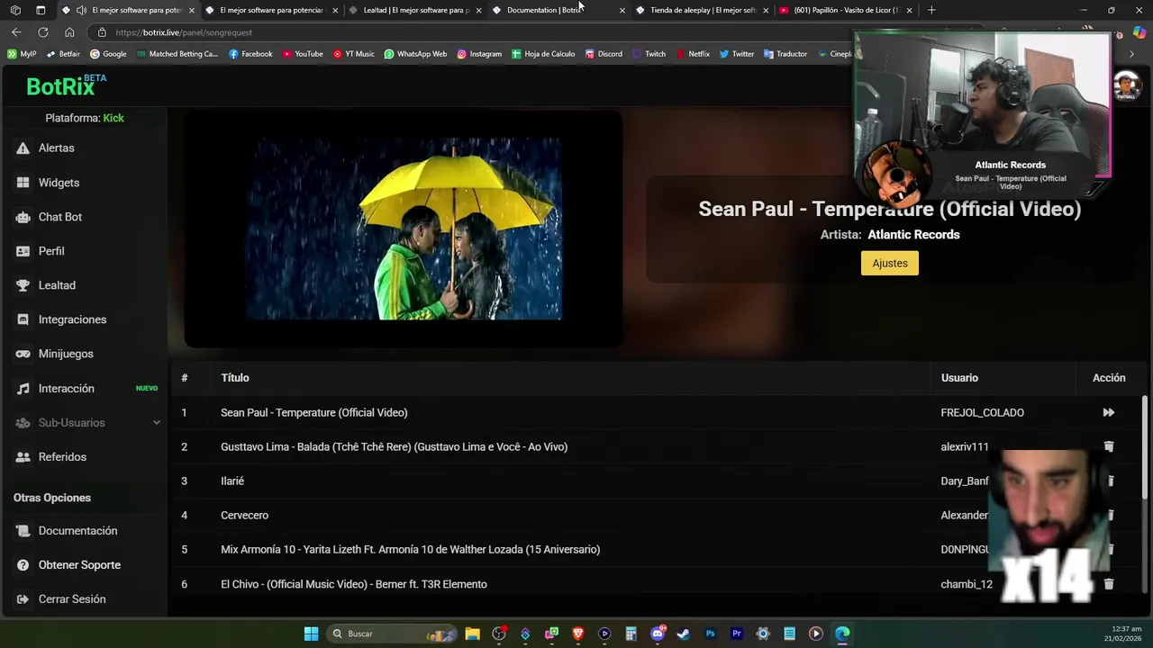Open the Facebook bookmark link

coord(250,54)
